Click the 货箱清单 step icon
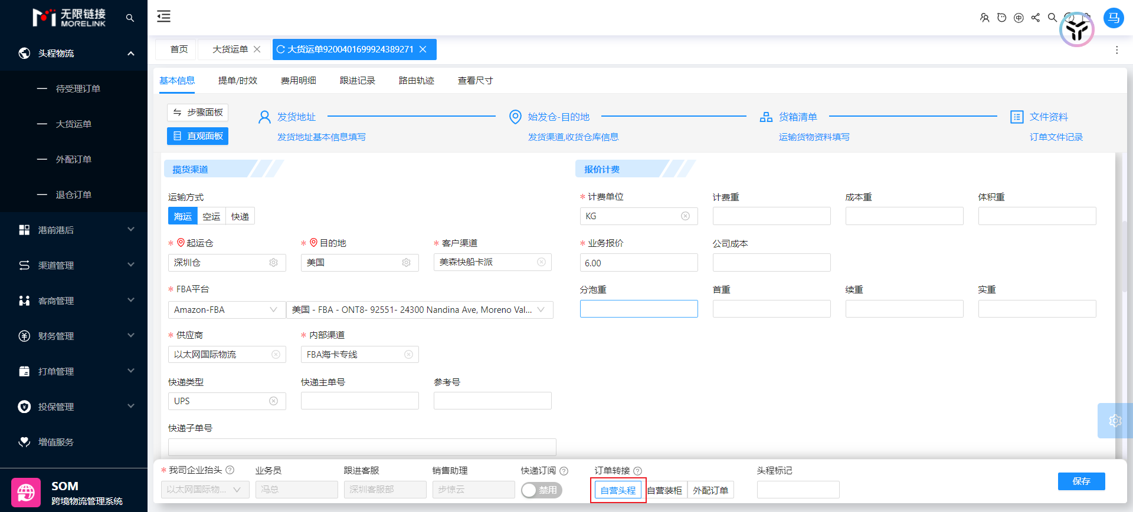The width and height of the screenshot is (1133, 512). [x=766, y=117]
